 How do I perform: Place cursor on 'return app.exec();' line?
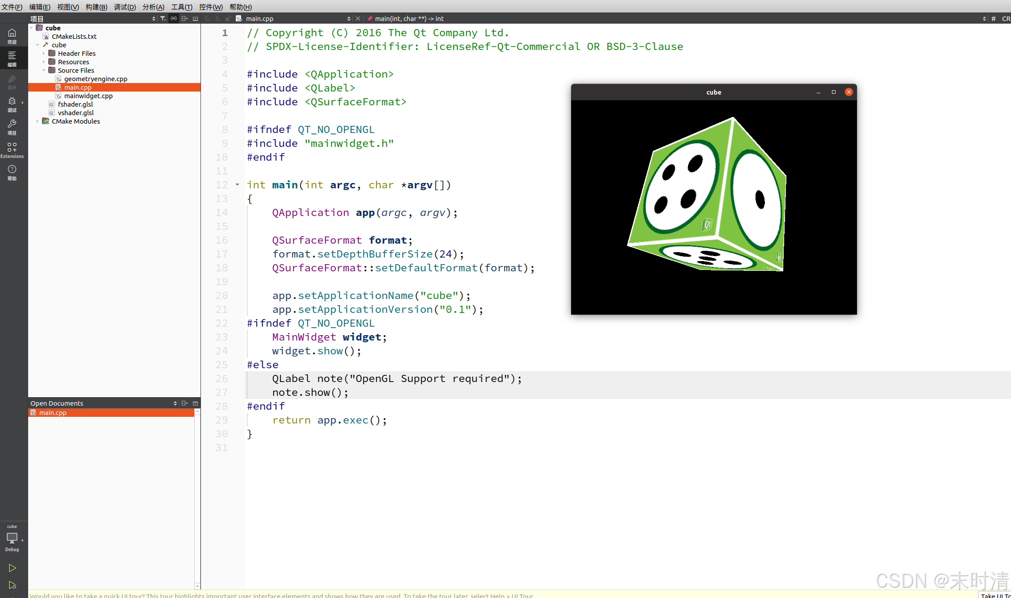[x=330, y=419]
